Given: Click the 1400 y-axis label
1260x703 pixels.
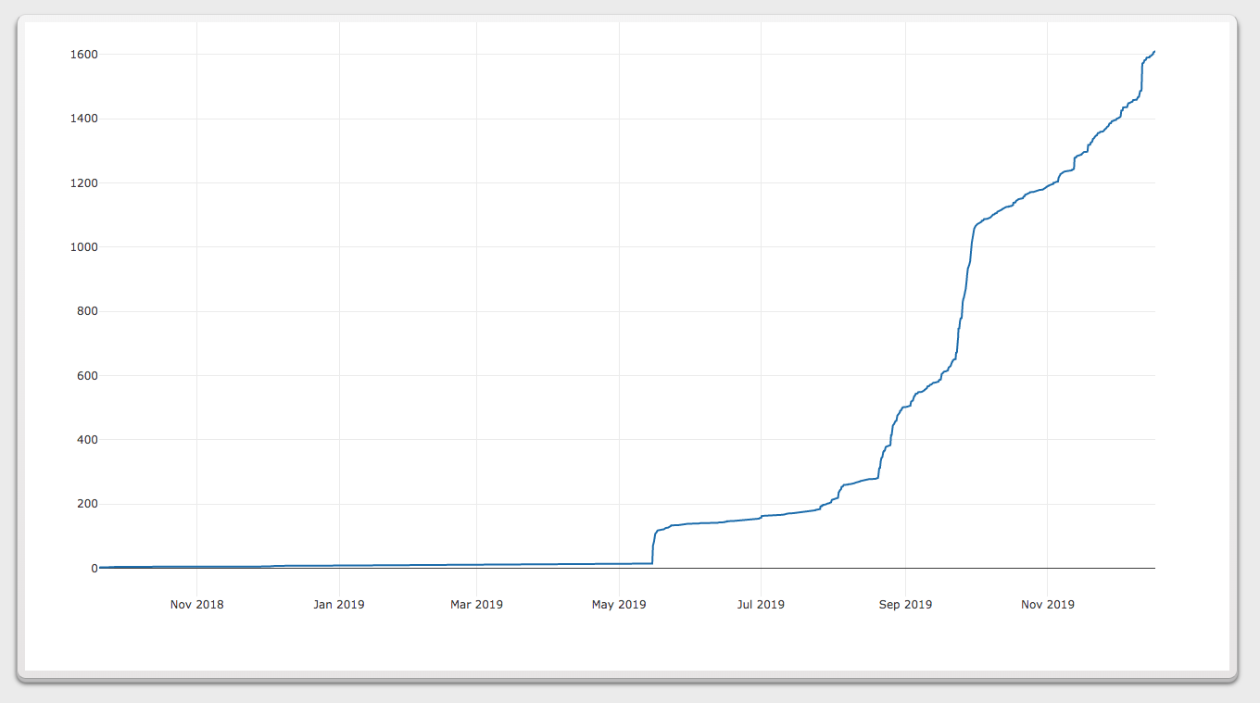Looking at the screenshot, I should [84, 118].
